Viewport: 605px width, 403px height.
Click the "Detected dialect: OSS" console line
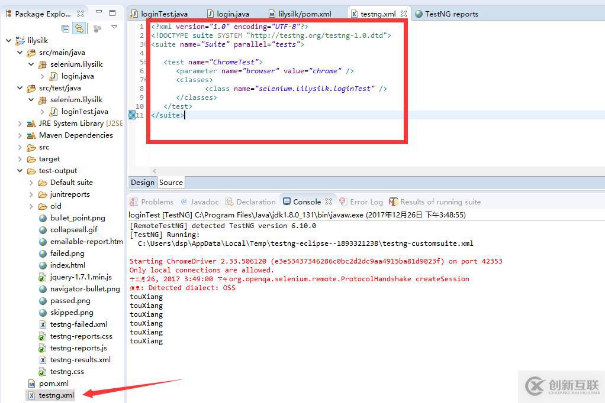pos(182,288)
